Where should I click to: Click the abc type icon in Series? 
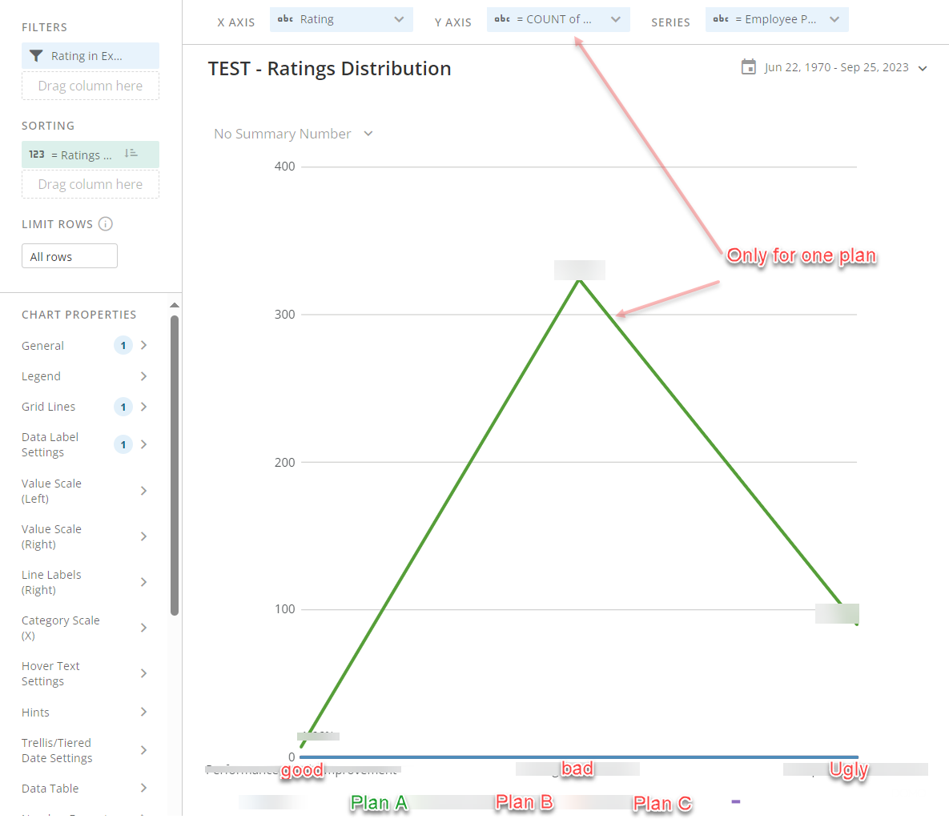[721, 18]
